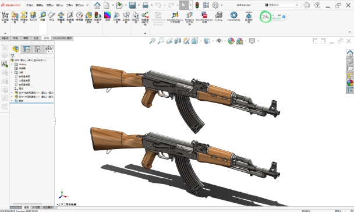This screenshot has height=212, width=354.
Task: Open the Clearance Verification tool
Action: 24,17
